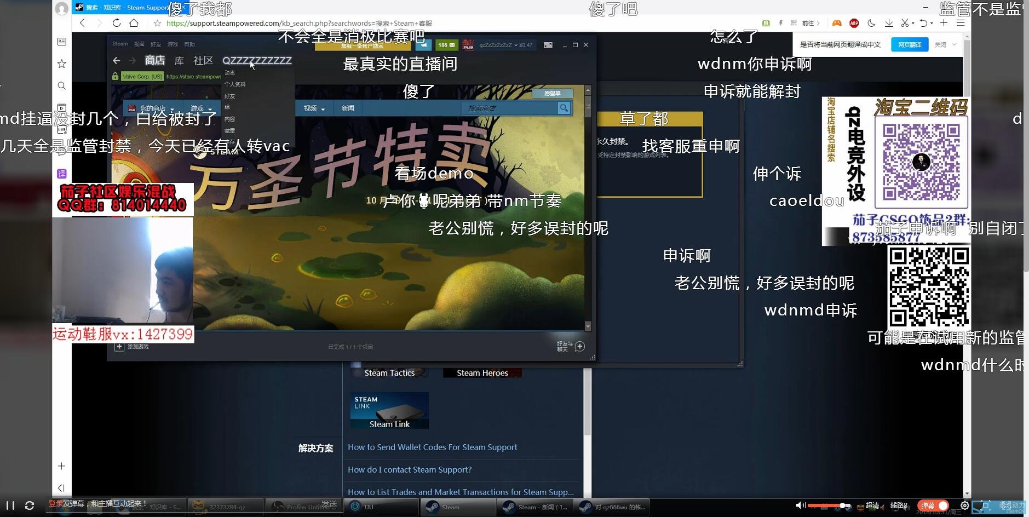The height and width of the screenshot is (517, 1029).
Task: Open How to Send Wallet Codes link
Action: coord(432,447)
